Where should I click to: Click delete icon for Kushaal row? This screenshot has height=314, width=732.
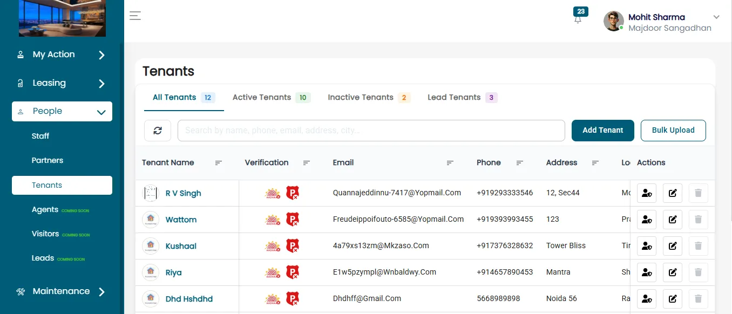point(699,246)
